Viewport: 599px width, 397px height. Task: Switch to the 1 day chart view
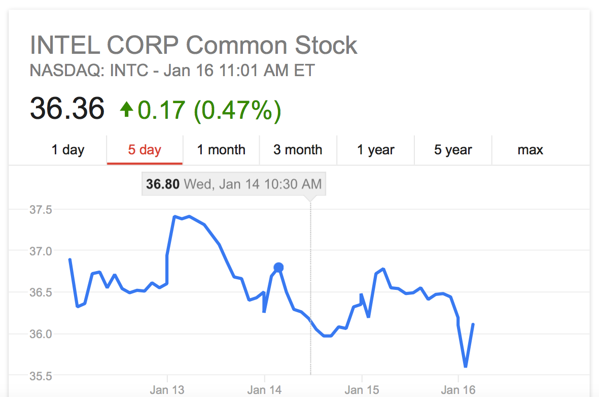click(67, 149)
